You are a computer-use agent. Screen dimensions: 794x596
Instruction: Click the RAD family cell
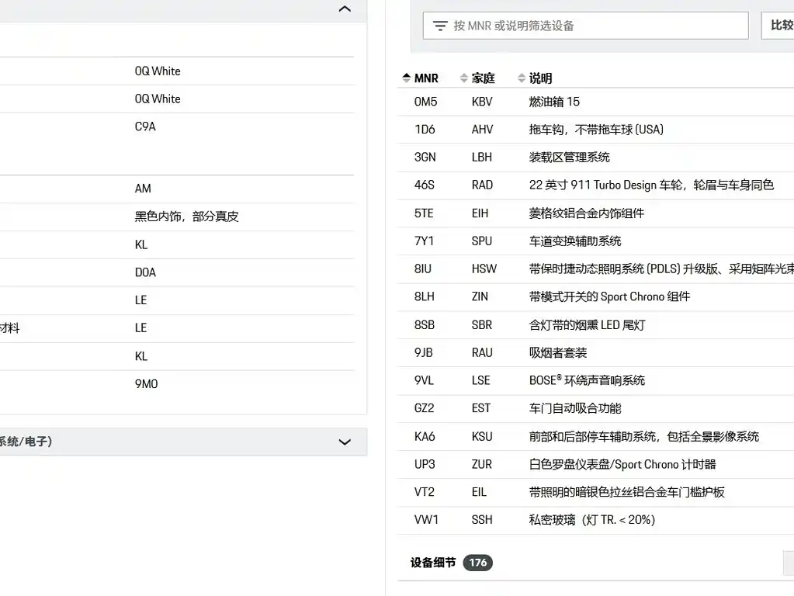click(x=482, y=185)
